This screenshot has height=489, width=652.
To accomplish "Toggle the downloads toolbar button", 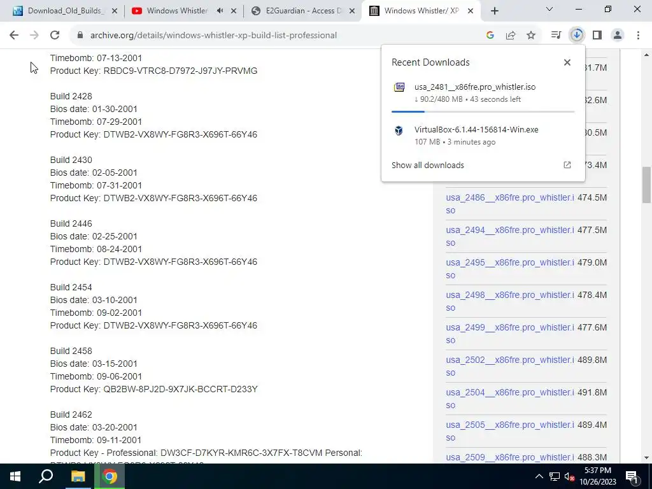I will pyautogui.click(x=577, y=36).
